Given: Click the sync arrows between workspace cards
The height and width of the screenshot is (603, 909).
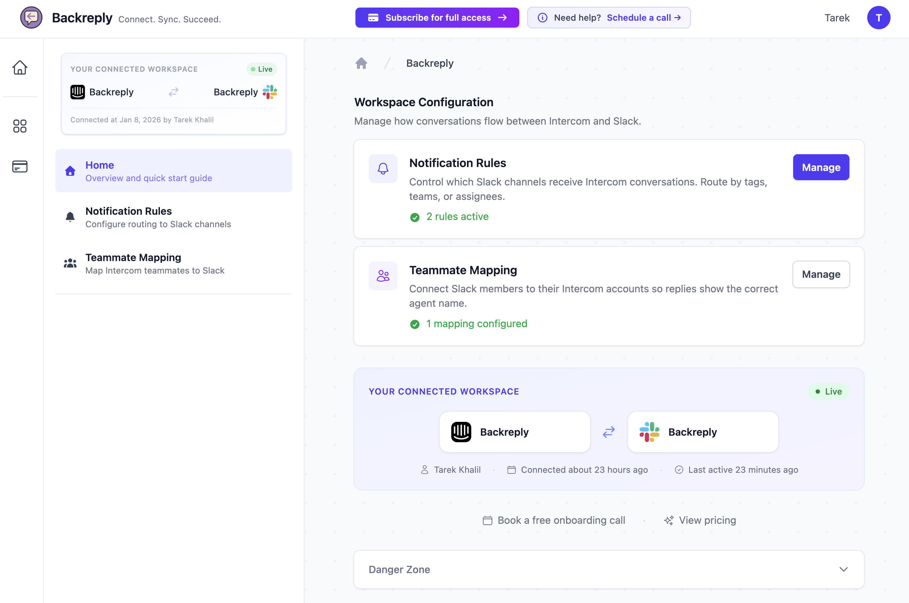Looking at the screenshot, I should [x=609, y=432].
